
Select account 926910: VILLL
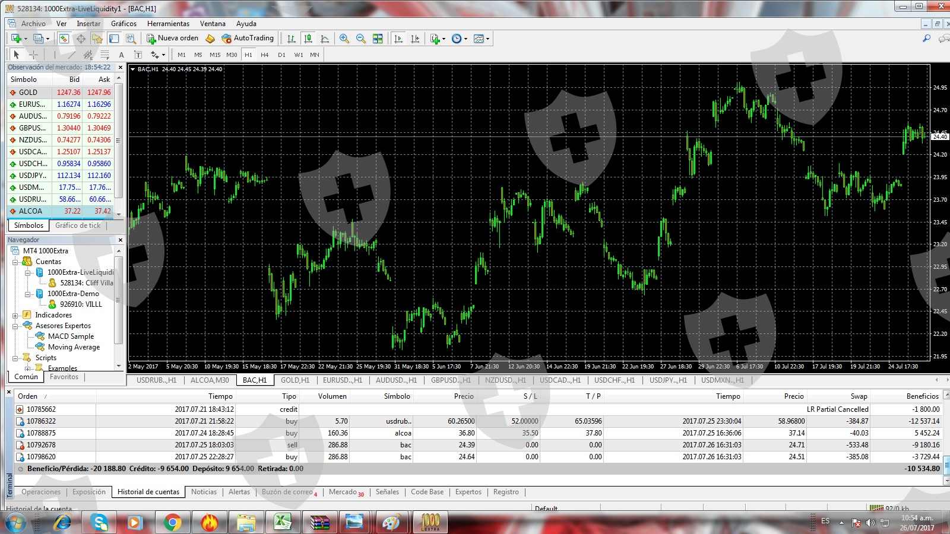(x=81, y=304)
